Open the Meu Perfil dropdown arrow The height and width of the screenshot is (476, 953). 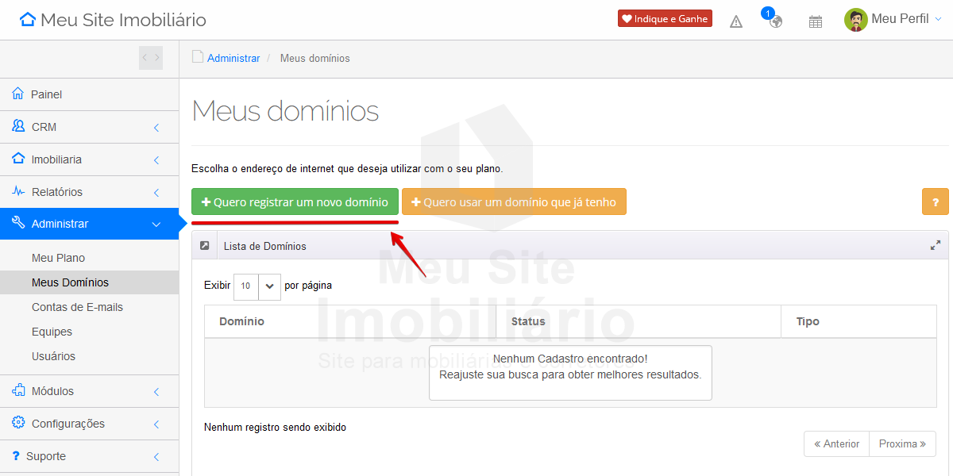tap(938, 20)
